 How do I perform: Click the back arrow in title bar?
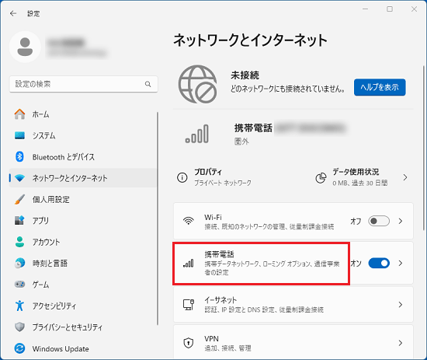coord(13,13)
